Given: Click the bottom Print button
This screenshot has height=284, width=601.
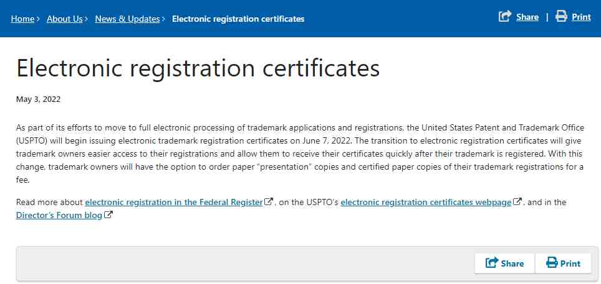Looking at the screenshot, I should pyautogui.click(x=563, y=263).
